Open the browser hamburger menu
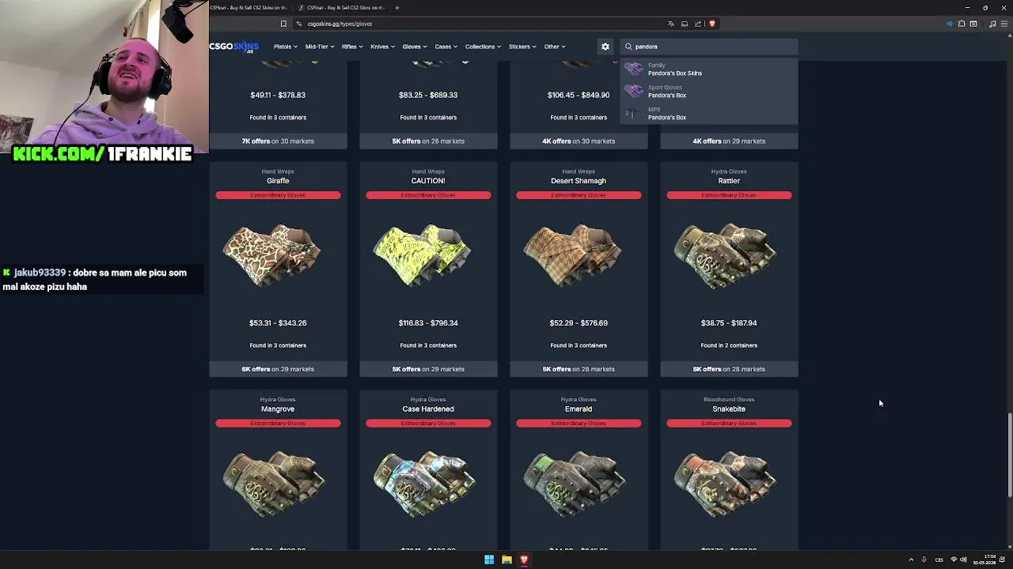Viewport: 1013px width, 569px height. [1005, 24]
